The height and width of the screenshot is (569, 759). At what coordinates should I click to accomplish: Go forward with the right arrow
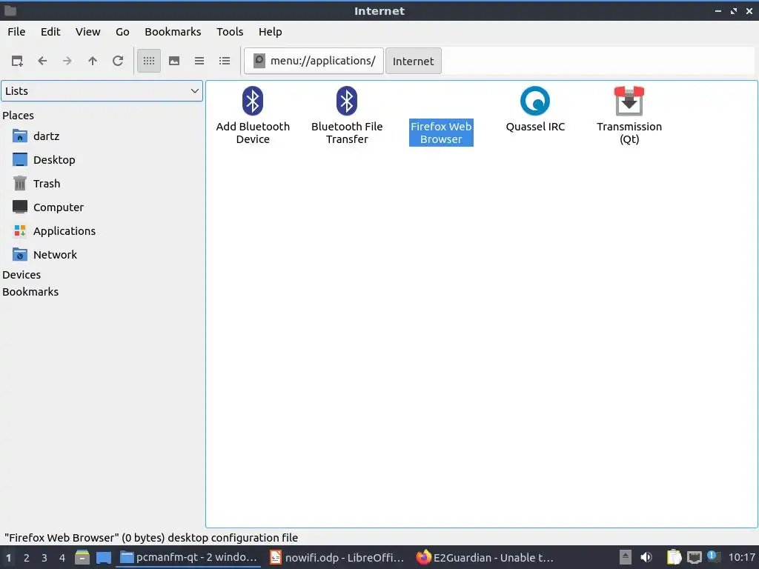(67, 61)
